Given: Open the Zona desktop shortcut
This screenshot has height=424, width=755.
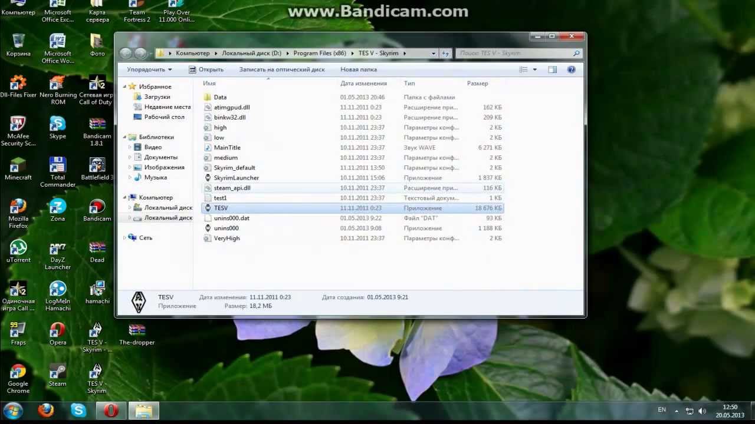Looking at the screenshot, I should coord(58,210).
